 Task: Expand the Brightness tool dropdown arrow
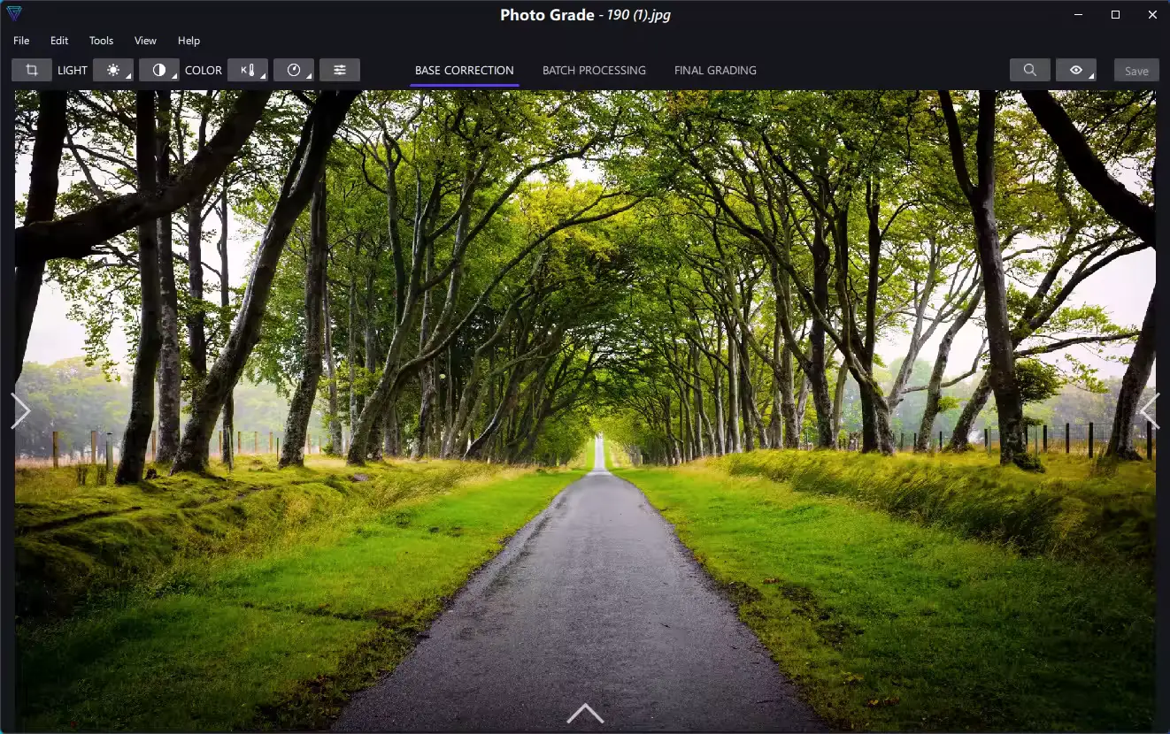(127, 76)
